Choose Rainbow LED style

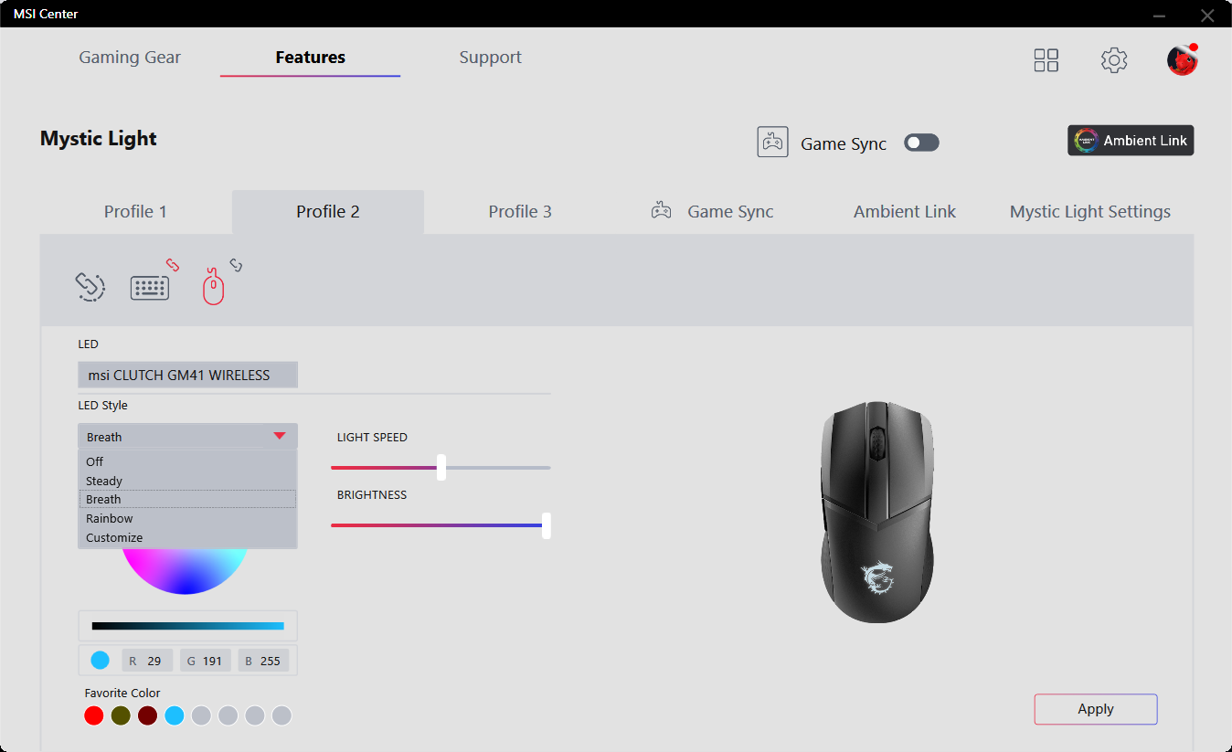tap(187, 518)
